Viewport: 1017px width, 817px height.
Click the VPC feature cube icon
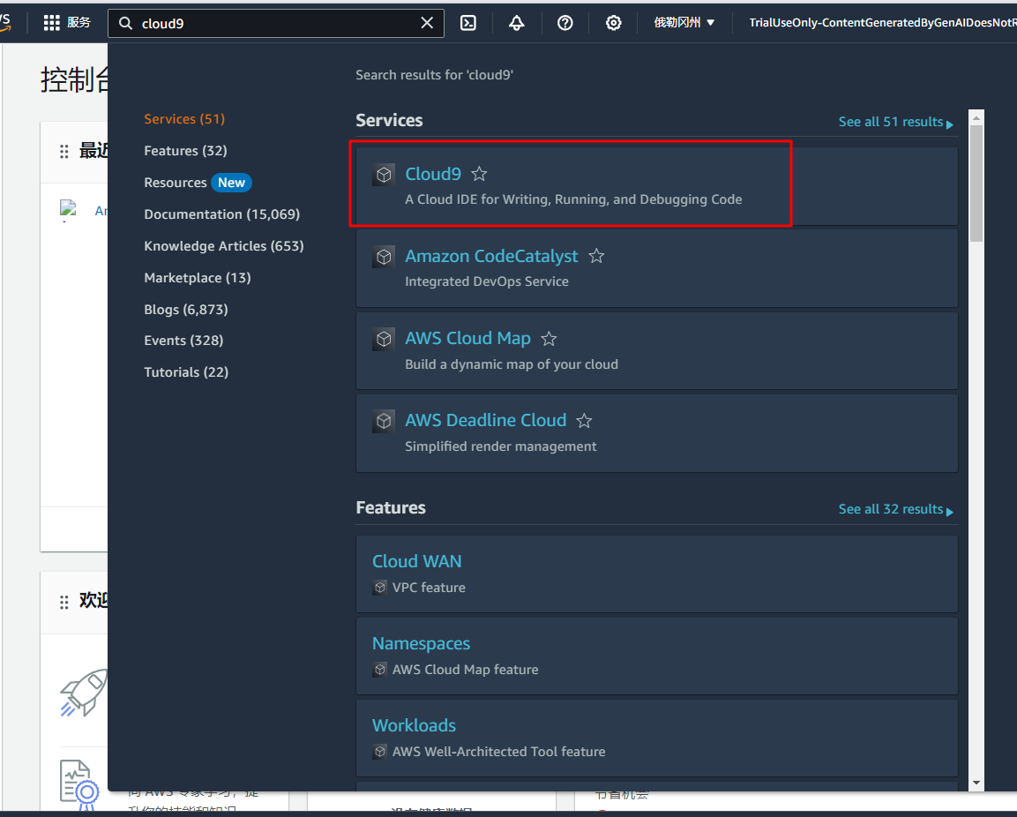coord(380,588)
